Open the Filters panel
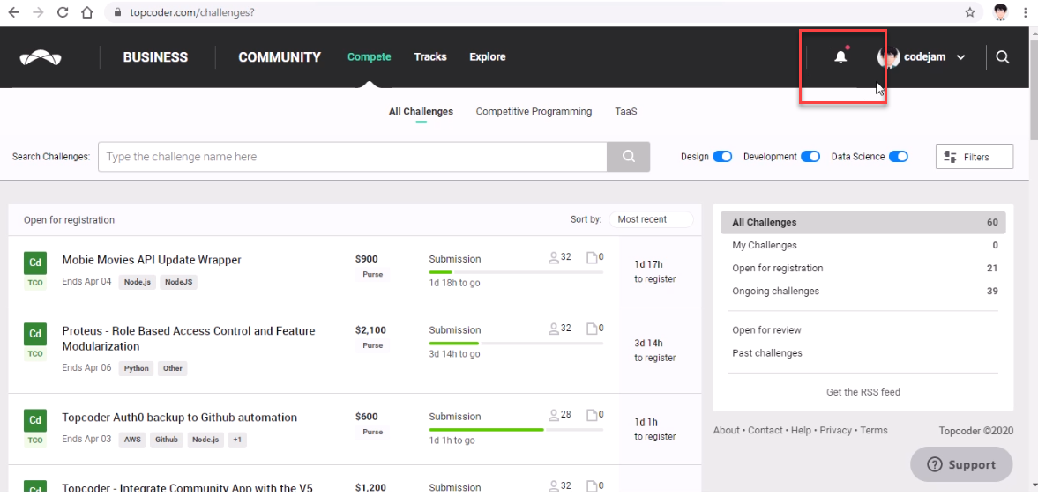The height and width of the screenshot is (496, 1038). pos(975,157)
